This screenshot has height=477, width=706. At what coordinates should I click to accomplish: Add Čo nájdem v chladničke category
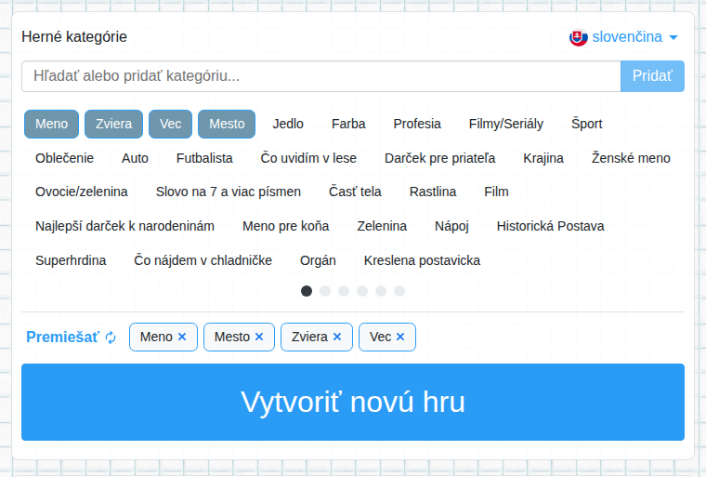coord(203,260)
